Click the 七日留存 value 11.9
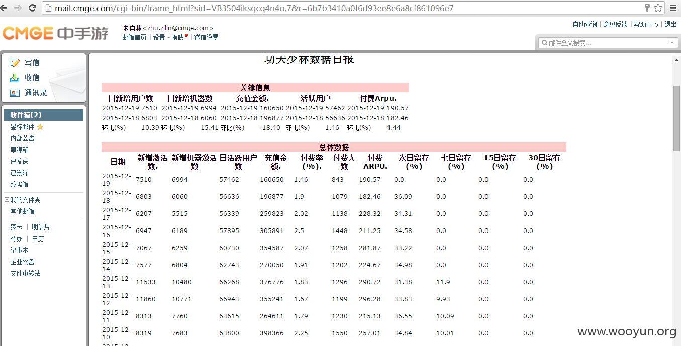 coord(443,282)
